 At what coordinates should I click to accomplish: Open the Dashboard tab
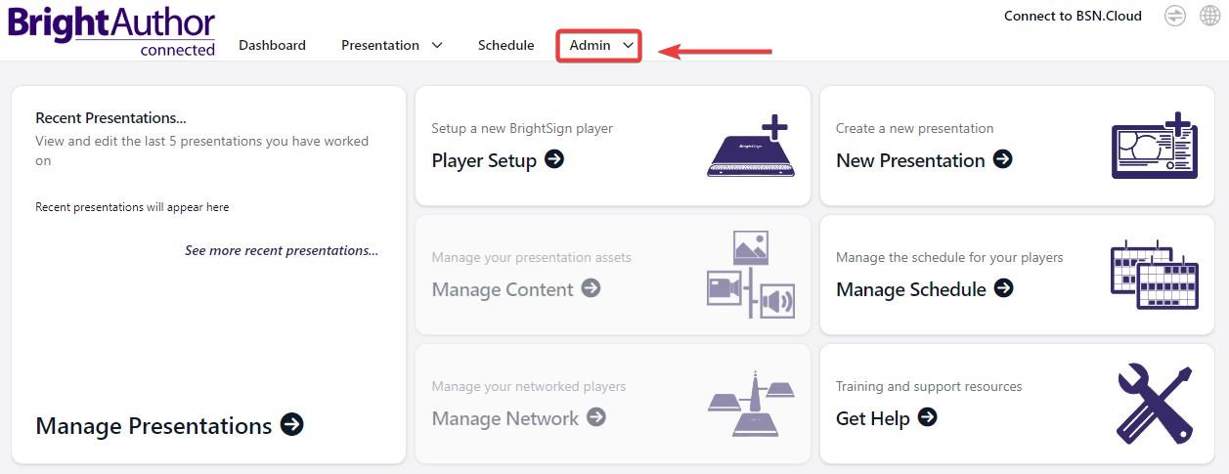[272, 45]
